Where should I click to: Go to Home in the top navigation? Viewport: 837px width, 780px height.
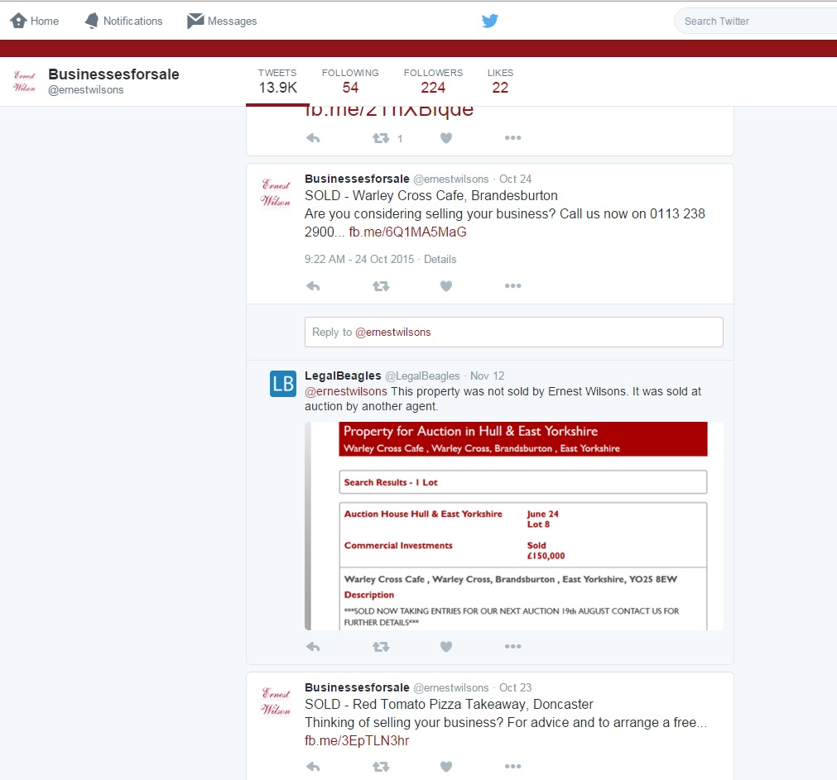[35, 21]
